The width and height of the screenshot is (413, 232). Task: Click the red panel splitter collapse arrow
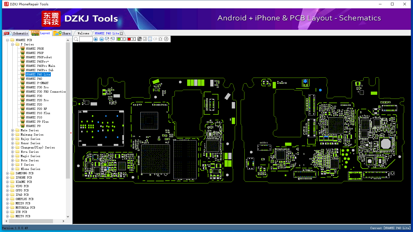pyautogui.click(x=71, y=133)
